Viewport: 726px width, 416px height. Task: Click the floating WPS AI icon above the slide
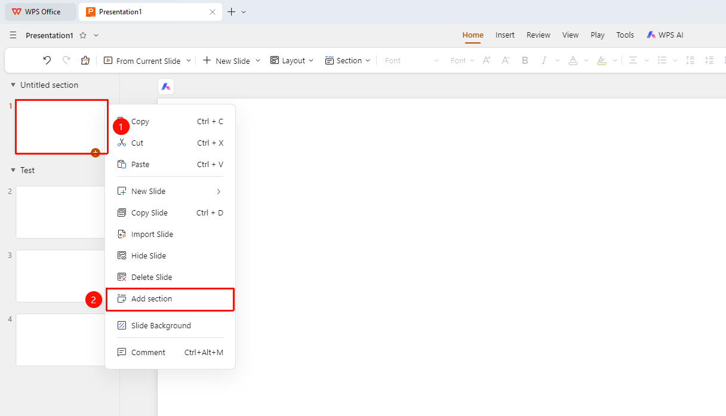[x=166, y=87]
